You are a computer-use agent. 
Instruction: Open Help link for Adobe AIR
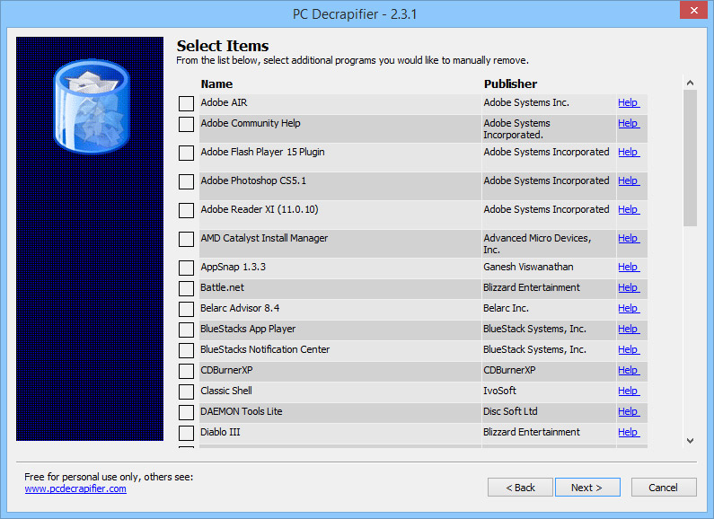click(629, 103)
